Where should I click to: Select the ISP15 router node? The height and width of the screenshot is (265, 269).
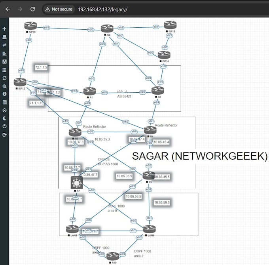(x=20, y=82)
